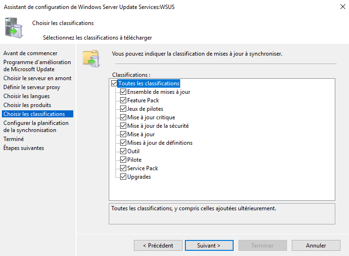Go to Avant de commencer step
The image size is (349, 256).
pyautogui.click(x=30, y=53)
